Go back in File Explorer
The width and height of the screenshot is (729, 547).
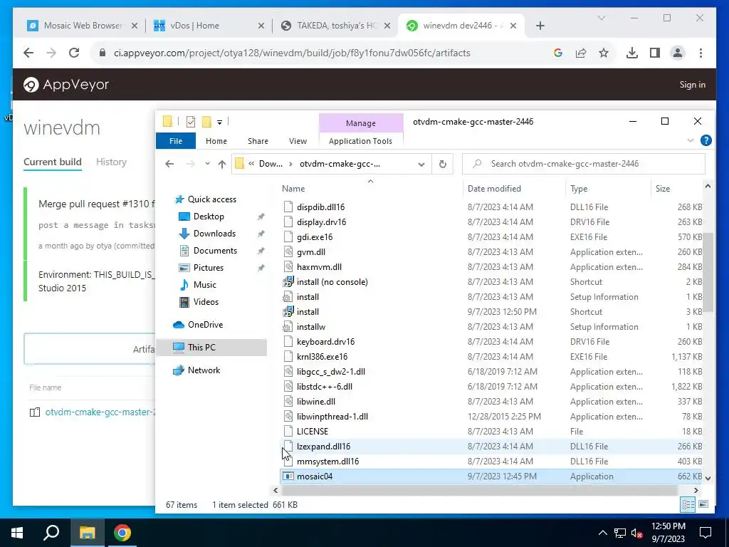[169, 164]
